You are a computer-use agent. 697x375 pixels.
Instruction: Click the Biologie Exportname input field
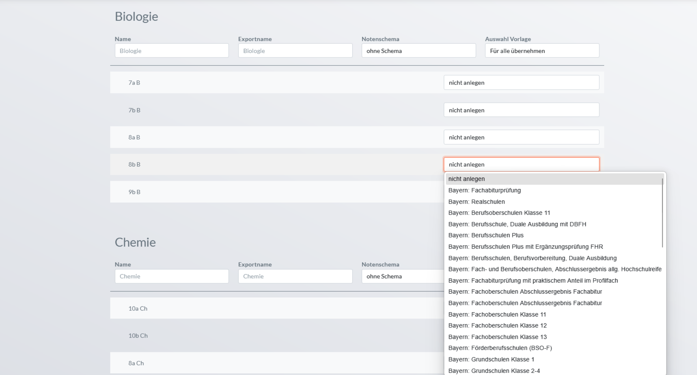295,51
